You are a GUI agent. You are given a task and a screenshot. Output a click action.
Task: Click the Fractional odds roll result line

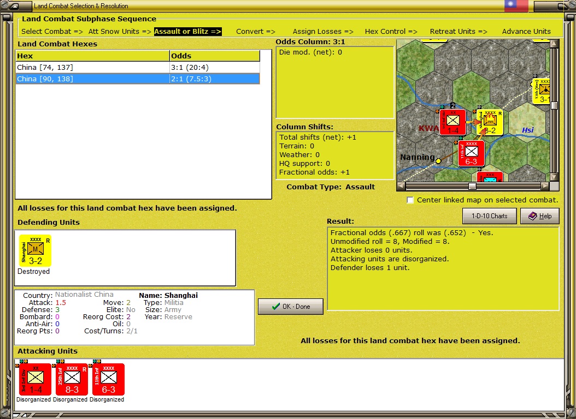pyautogui.click(x=412, y=233)
